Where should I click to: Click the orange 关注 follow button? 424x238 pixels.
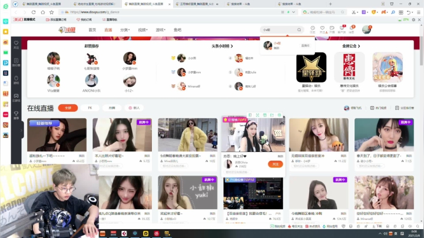[x=275, y=164]
